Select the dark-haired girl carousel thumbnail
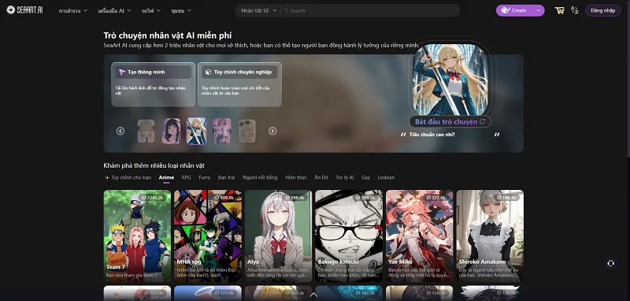This screenshot has height=301, width=630. click(171, 131)
